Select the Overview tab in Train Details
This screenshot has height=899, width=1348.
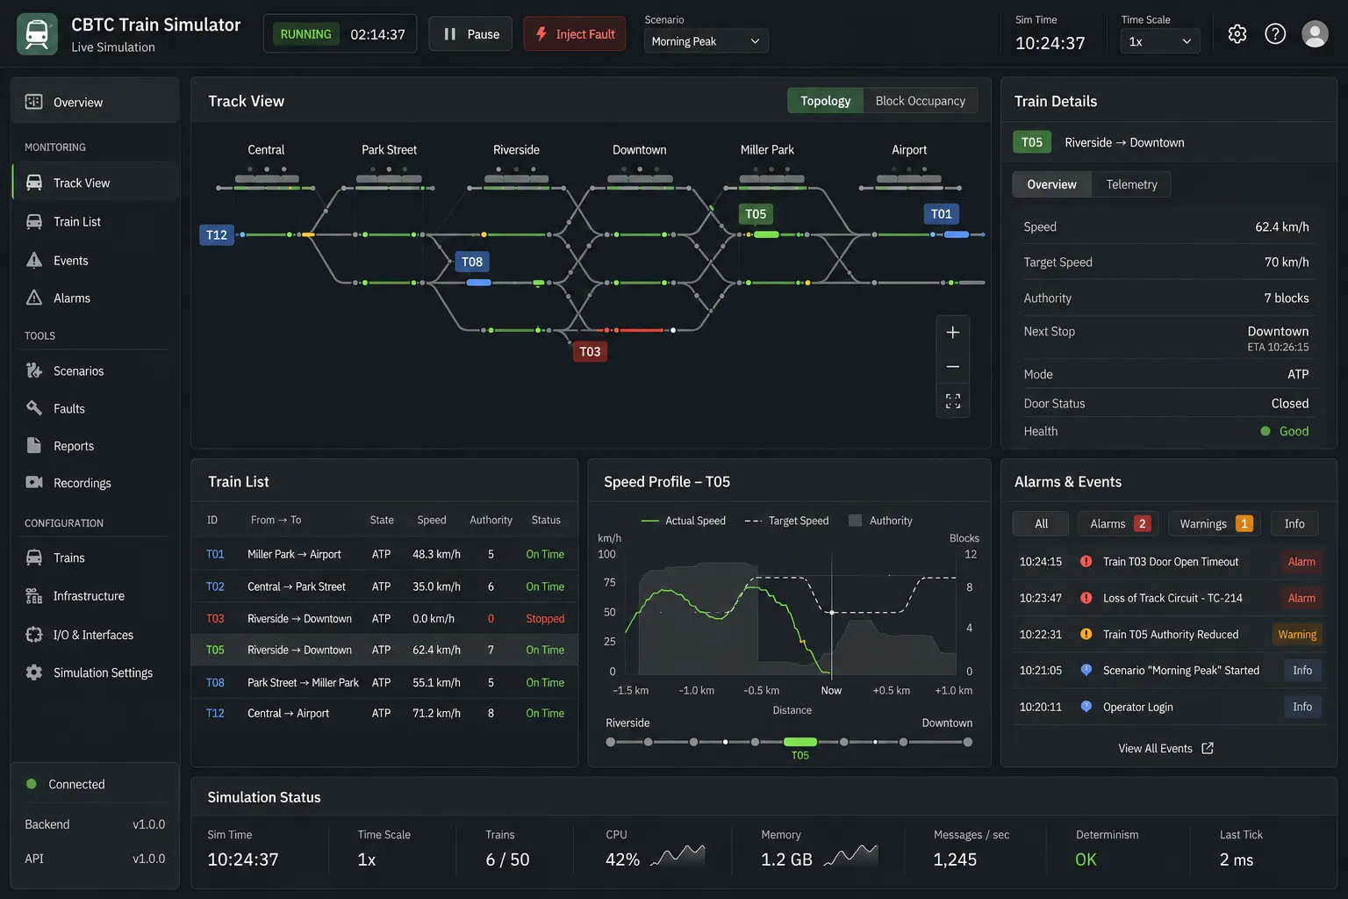coord(1051,184)
